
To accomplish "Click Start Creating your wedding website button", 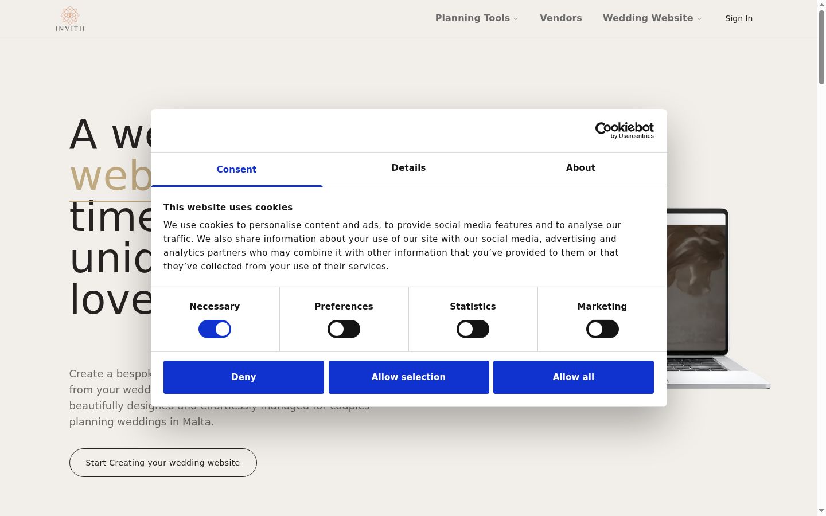I will pos(163,463).
